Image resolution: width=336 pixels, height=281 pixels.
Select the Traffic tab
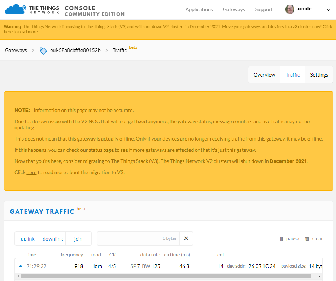tap(292, 75)
